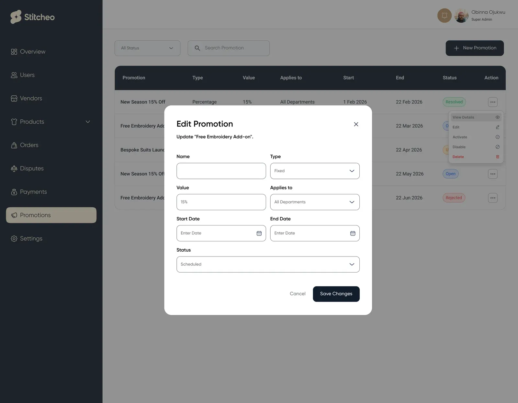The height and width of the screenshot is (403, 518).
Task: Close the Edit Promotion dialog
Action: coord(356,124)
